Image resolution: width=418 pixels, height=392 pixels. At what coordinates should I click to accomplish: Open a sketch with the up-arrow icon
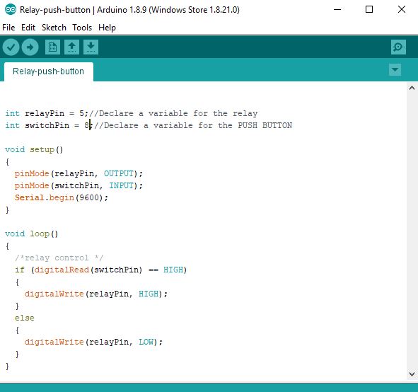71,47
